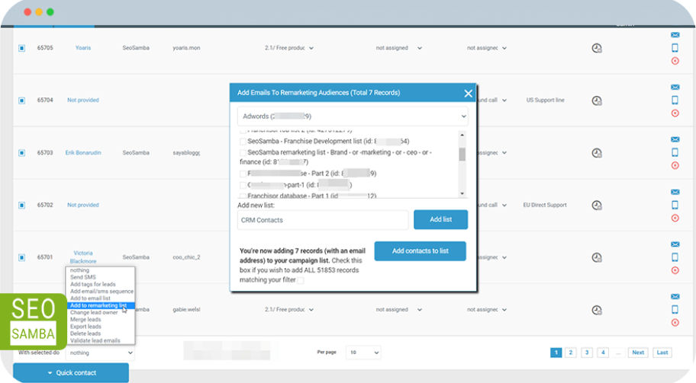Open 'und call' dropdown for lead 65704
Screen dimensions: 696x383
coord(493,100)
